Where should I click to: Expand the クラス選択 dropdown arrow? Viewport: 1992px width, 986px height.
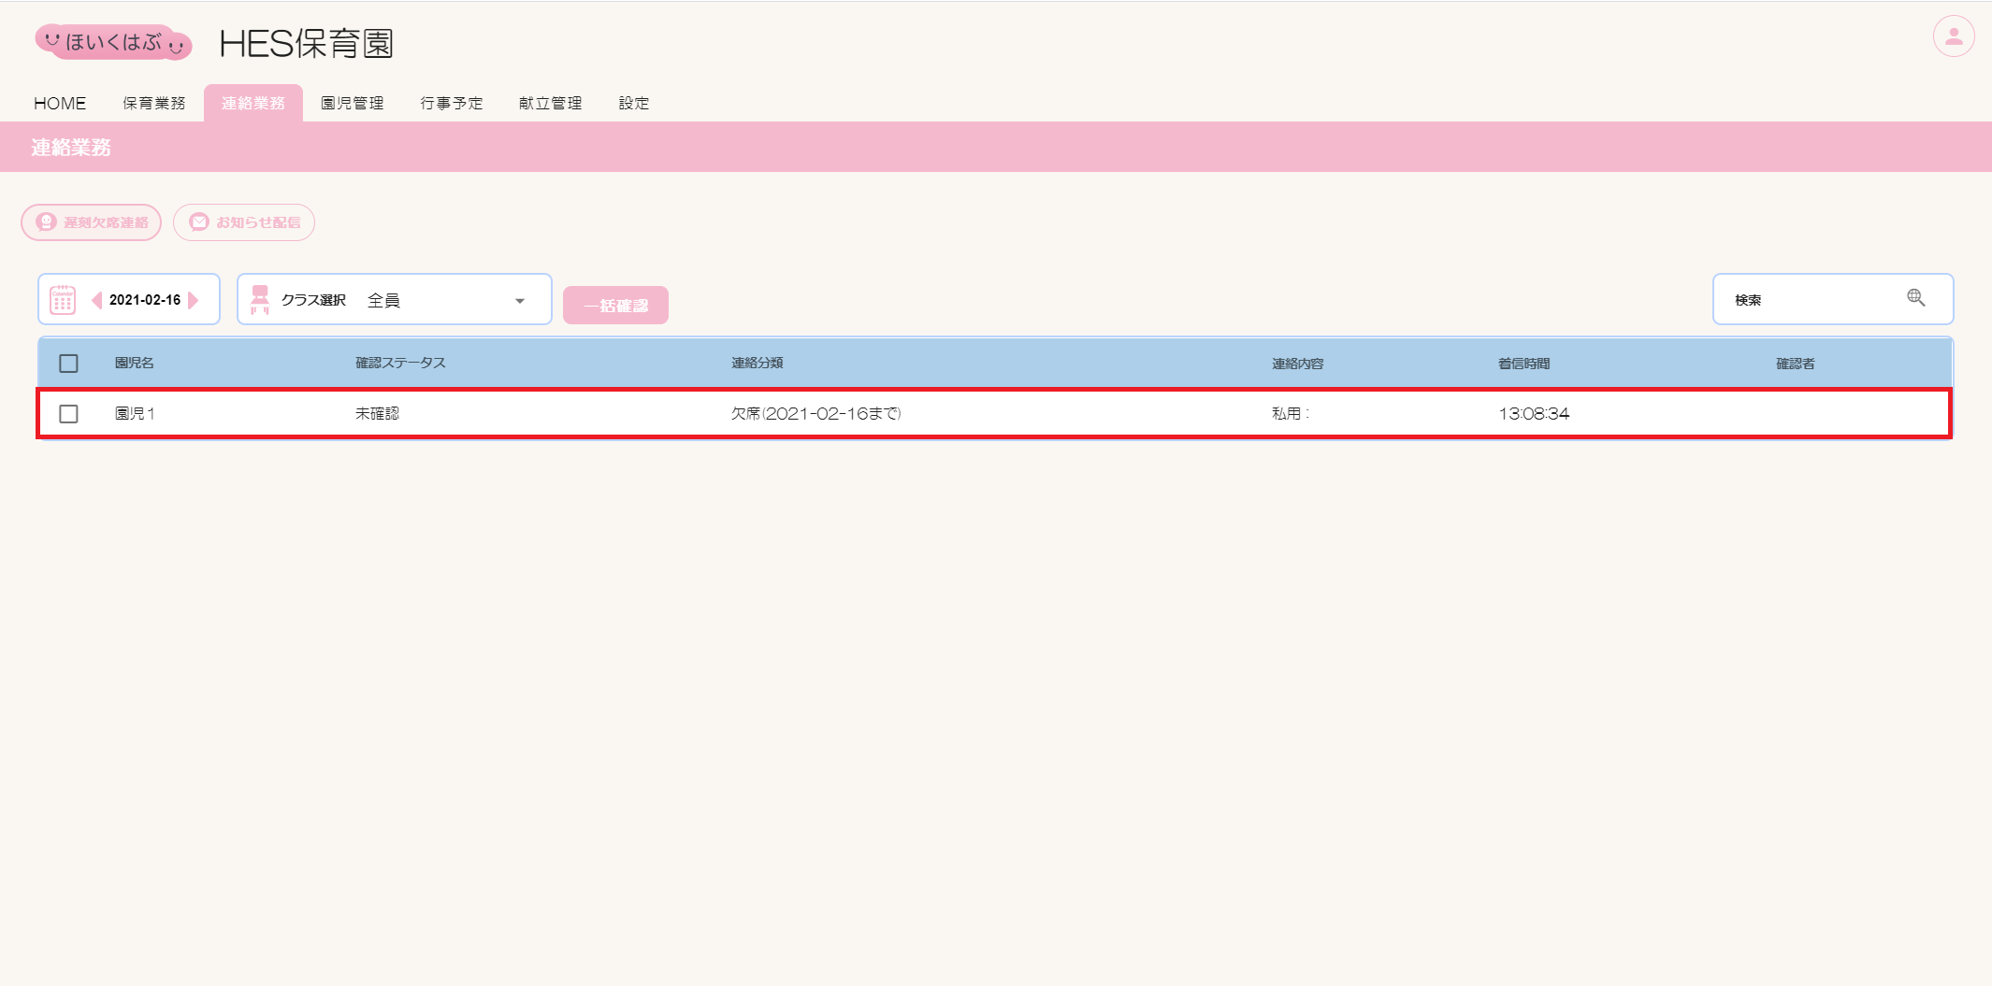(520, 301)
